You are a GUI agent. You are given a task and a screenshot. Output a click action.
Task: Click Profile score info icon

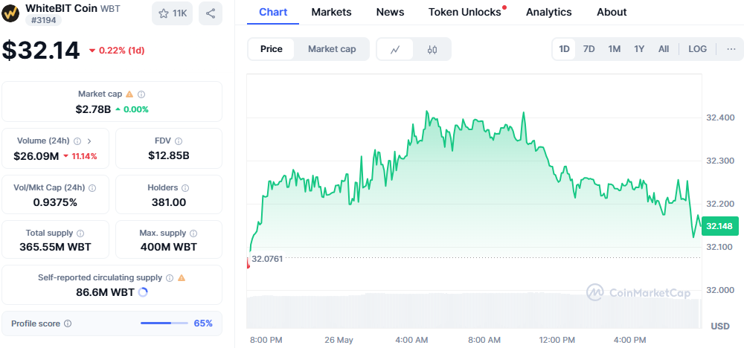point(68,323)
